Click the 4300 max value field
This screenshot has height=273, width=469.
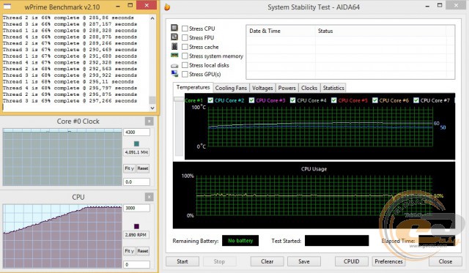[x=136, y=132]
